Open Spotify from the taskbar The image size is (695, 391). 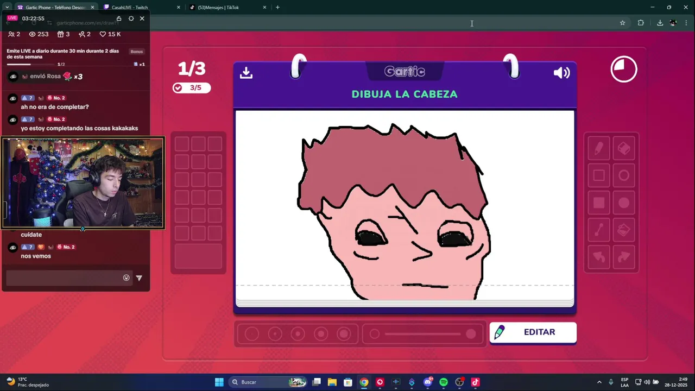[x=444, y=382]
